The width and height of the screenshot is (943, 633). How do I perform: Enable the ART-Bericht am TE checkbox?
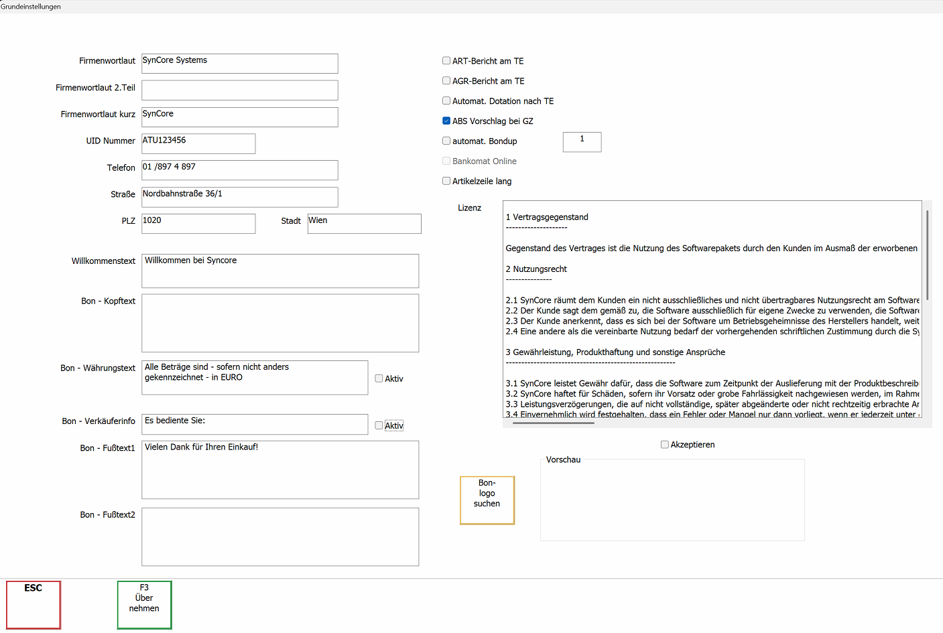tap(446, 61)
